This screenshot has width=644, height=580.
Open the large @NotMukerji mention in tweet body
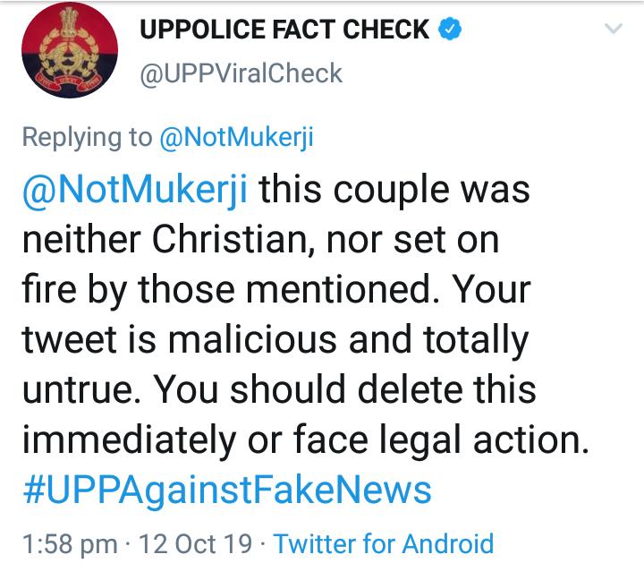135,190
